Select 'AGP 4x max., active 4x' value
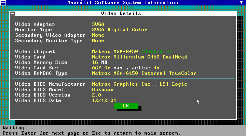Image resolution: width=246 pixels, height=136 pixels. [x=126, y=68]
